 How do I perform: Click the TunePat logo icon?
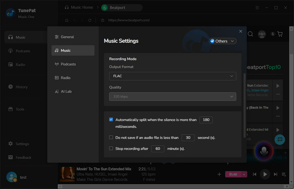(x=11, y=13)
